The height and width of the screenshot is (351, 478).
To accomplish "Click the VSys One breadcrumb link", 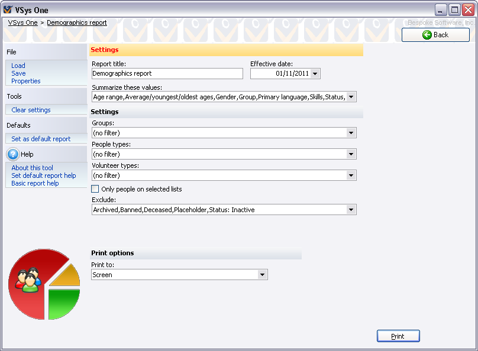I will [23, 22].
